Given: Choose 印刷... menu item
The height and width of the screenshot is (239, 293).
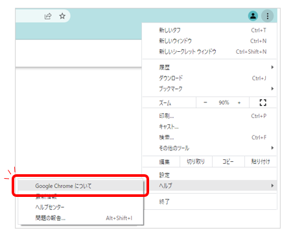Looking at the screenshot, I should coord(209,116).
